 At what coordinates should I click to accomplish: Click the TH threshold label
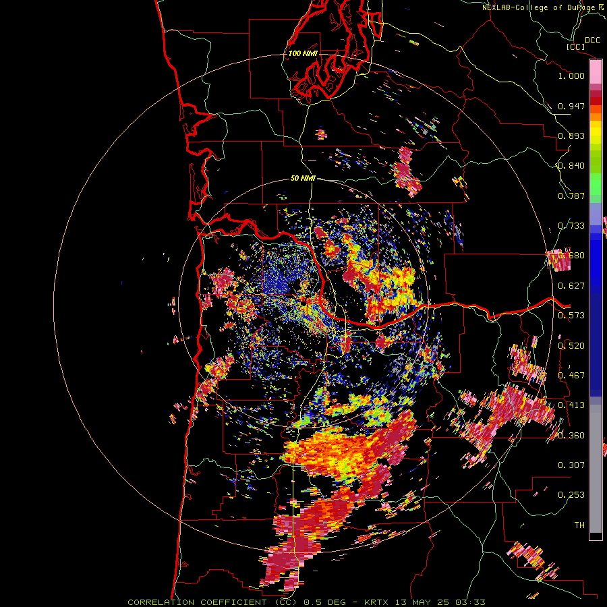[x=579, y=525]
